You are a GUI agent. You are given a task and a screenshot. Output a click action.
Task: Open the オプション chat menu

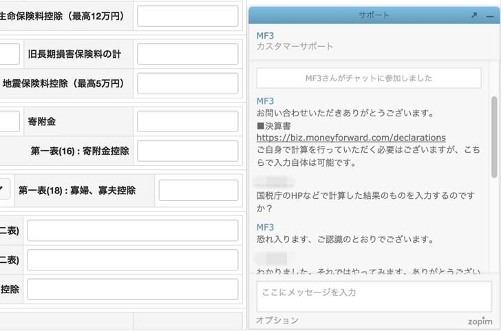[x=277, y=320]
